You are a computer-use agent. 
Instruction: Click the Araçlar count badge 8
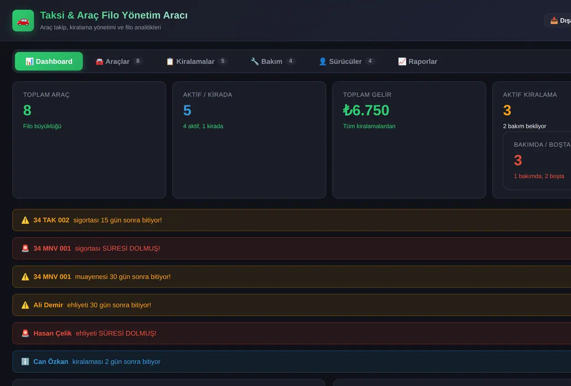tap(138, 61)
